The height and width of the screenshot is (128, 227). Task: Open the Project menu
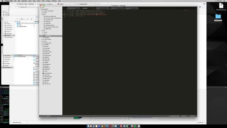[x=48, y=1]
